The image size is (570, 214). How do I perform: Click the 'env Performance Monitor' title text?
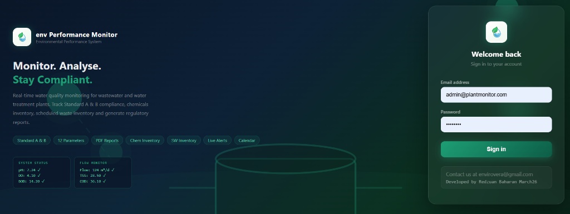[x=76, y=35]
